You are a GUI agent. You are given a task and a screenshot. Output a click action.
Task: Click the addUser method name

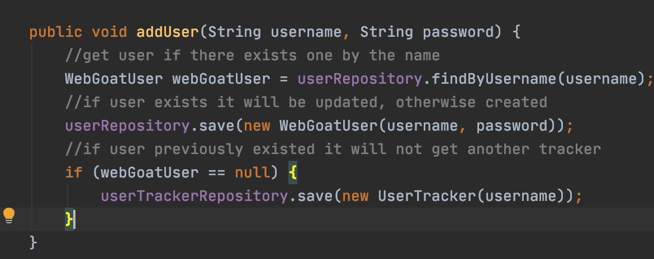(168, 32)
